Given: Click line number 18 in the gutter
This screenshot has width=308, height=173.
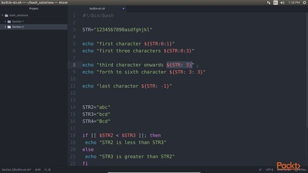Looking at the screenshot, I should [x=73, y=136].
